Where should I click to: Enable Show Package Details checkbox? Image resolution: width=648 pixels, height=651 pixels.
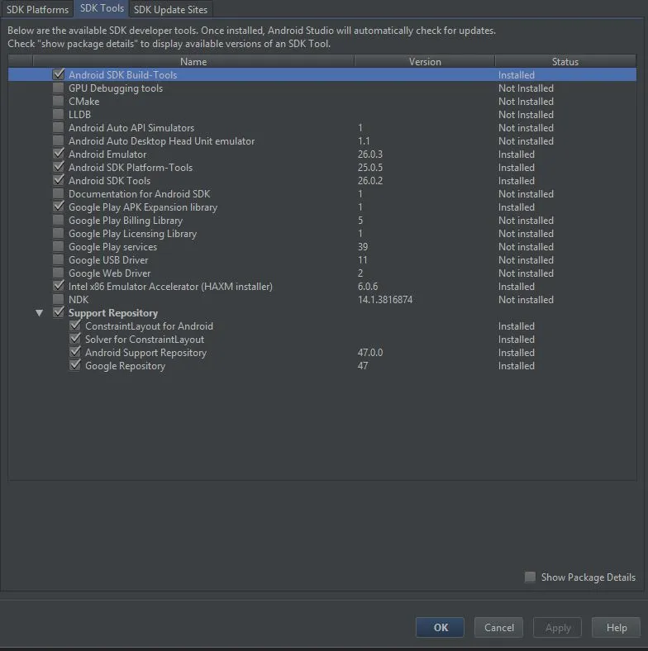click(x=530, y=577)
